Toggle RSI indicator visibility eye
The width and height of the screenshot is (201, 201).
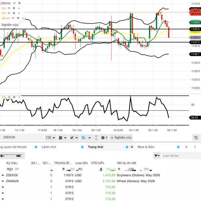point(9,97)
